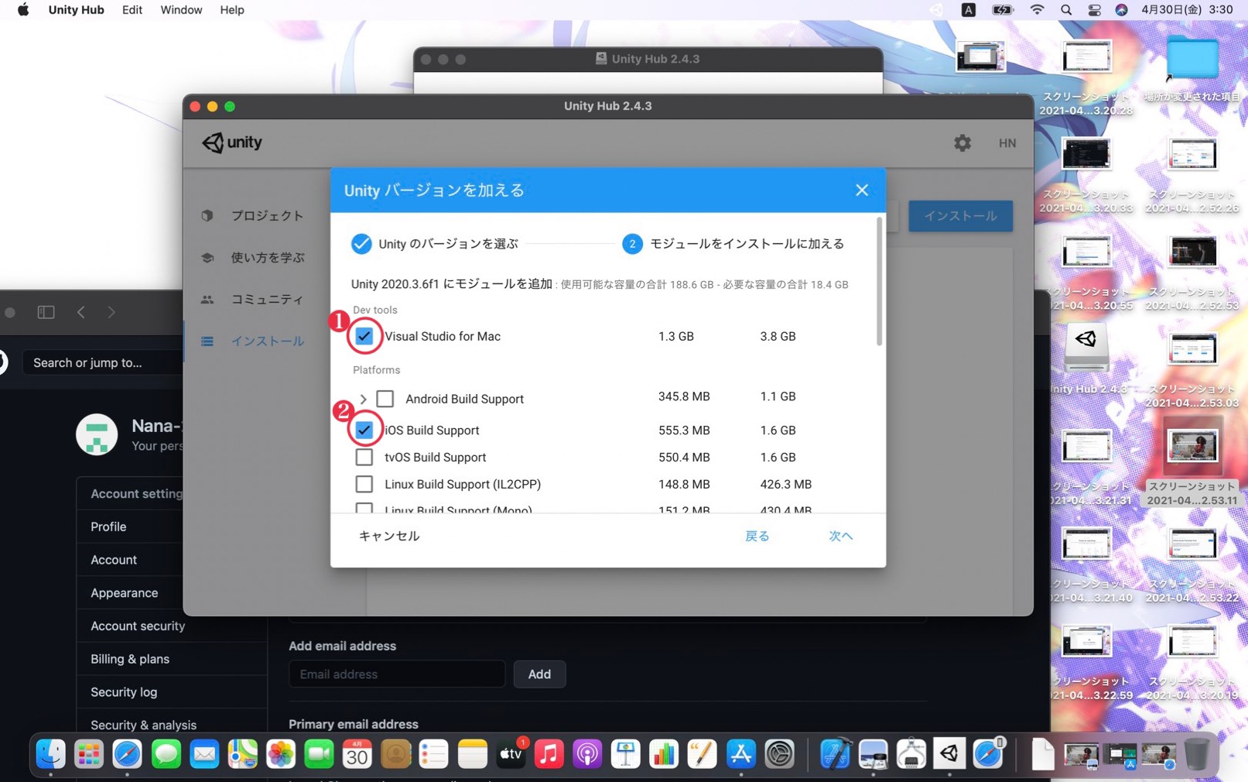Open Trash from the Dock
The image size is (1248, 782).
[1196, 753]
